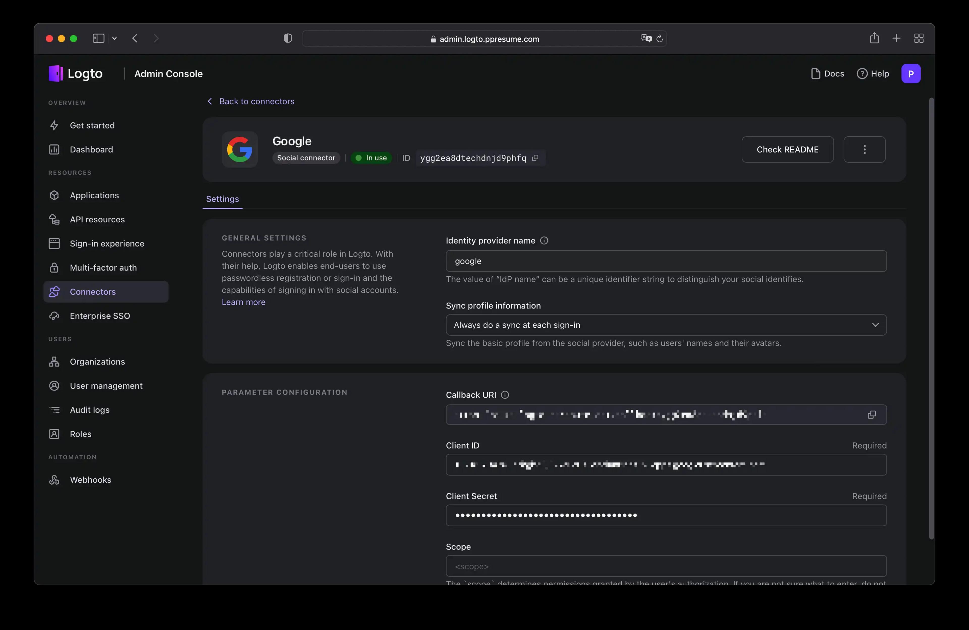Select the Settings tab
Image resolution: width=969 pixels, height=630 pixels.
click(x=222, y=199)
